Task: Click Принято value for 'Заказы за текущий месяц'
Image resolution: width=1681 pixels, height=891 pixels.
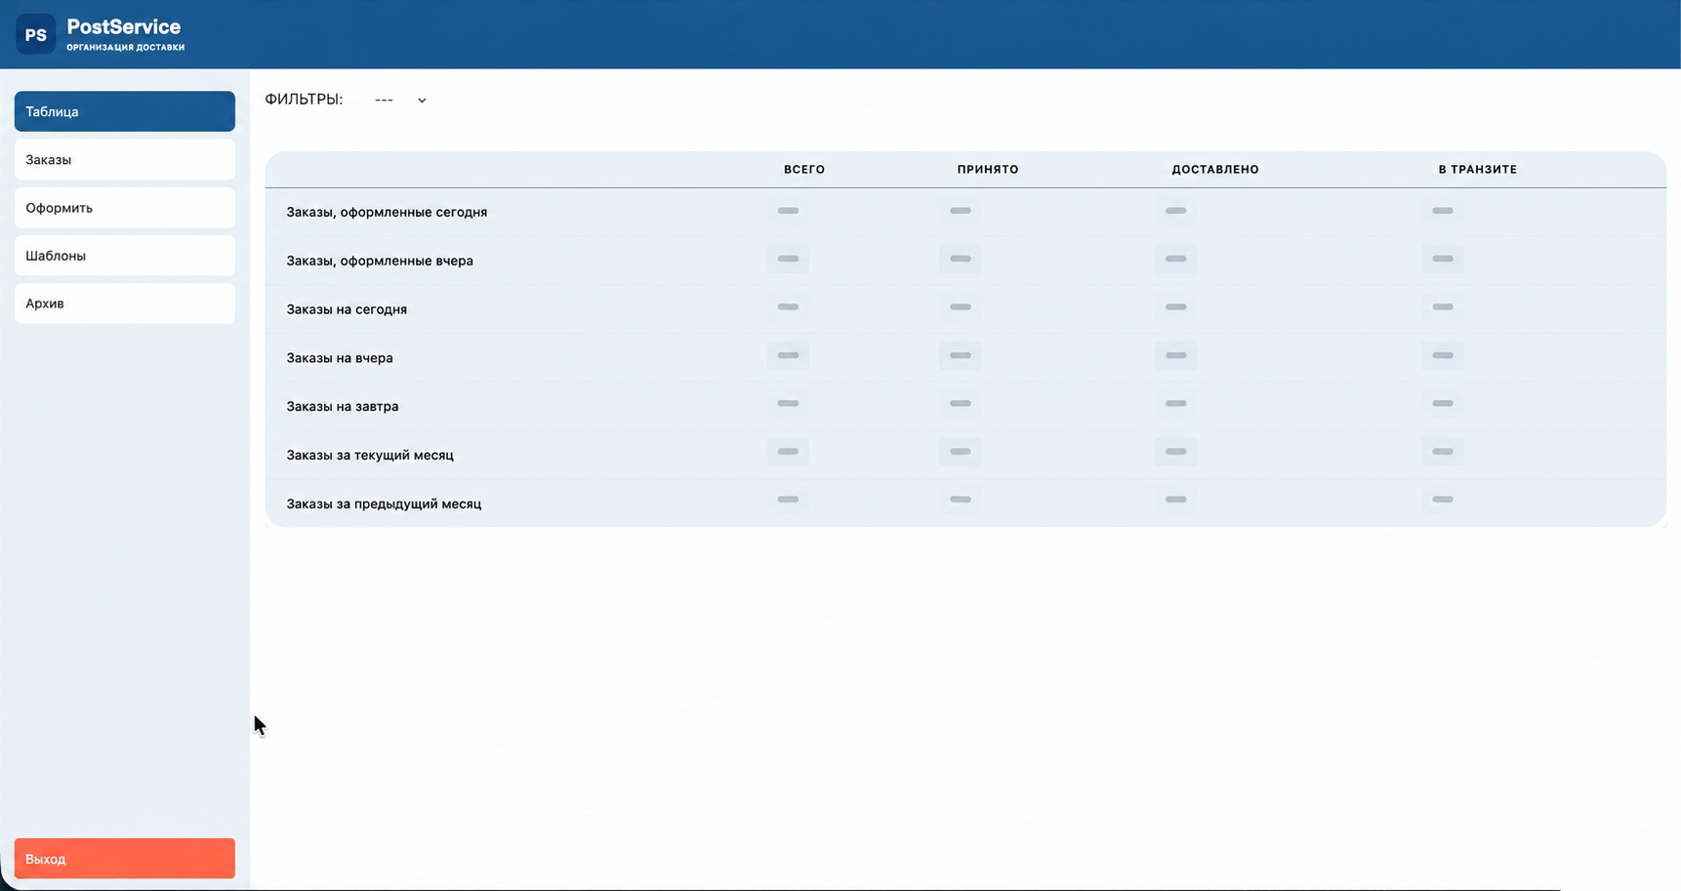Action: tap(961, 452)
